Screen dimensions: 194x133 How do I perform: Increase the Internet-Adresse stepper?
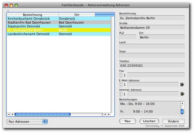[121, 93]
